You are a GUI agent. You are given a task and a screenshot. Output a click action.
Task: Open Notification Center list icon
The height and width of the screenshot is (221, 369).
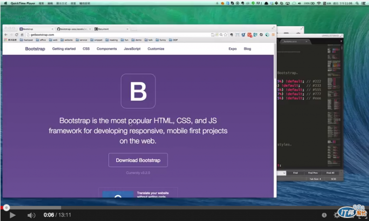(x=363, y=3)
